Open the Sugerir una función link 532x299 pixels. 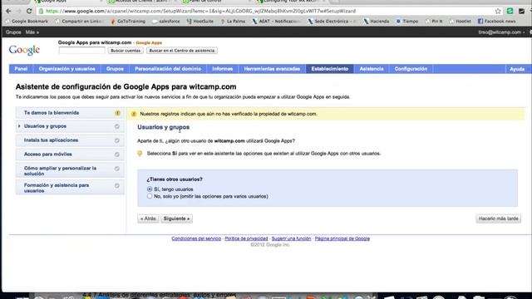[292, 238]
